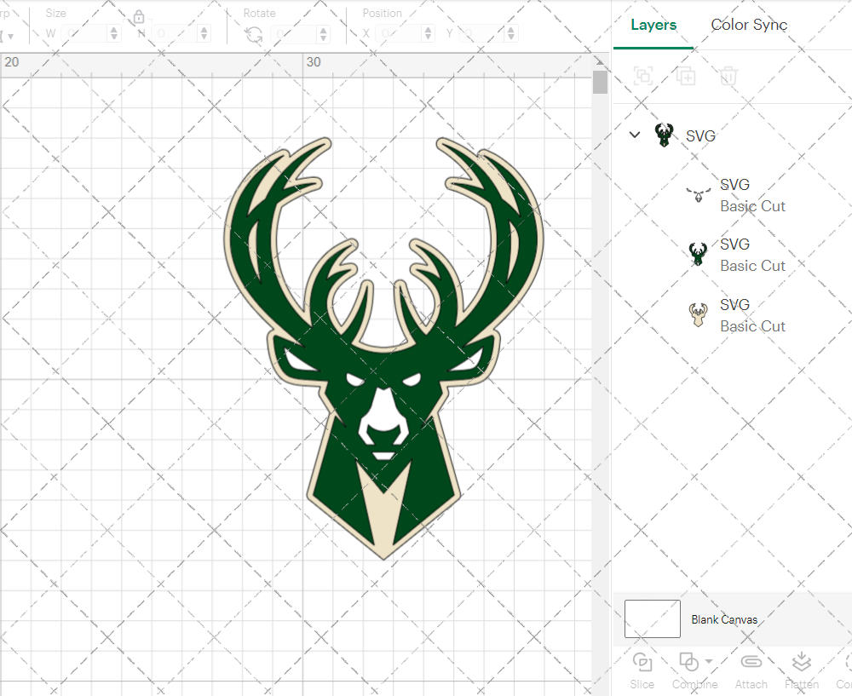This screenshot has width=852, height=696.
Task: Select the white outline SVG layer
Action: point(736,196)
